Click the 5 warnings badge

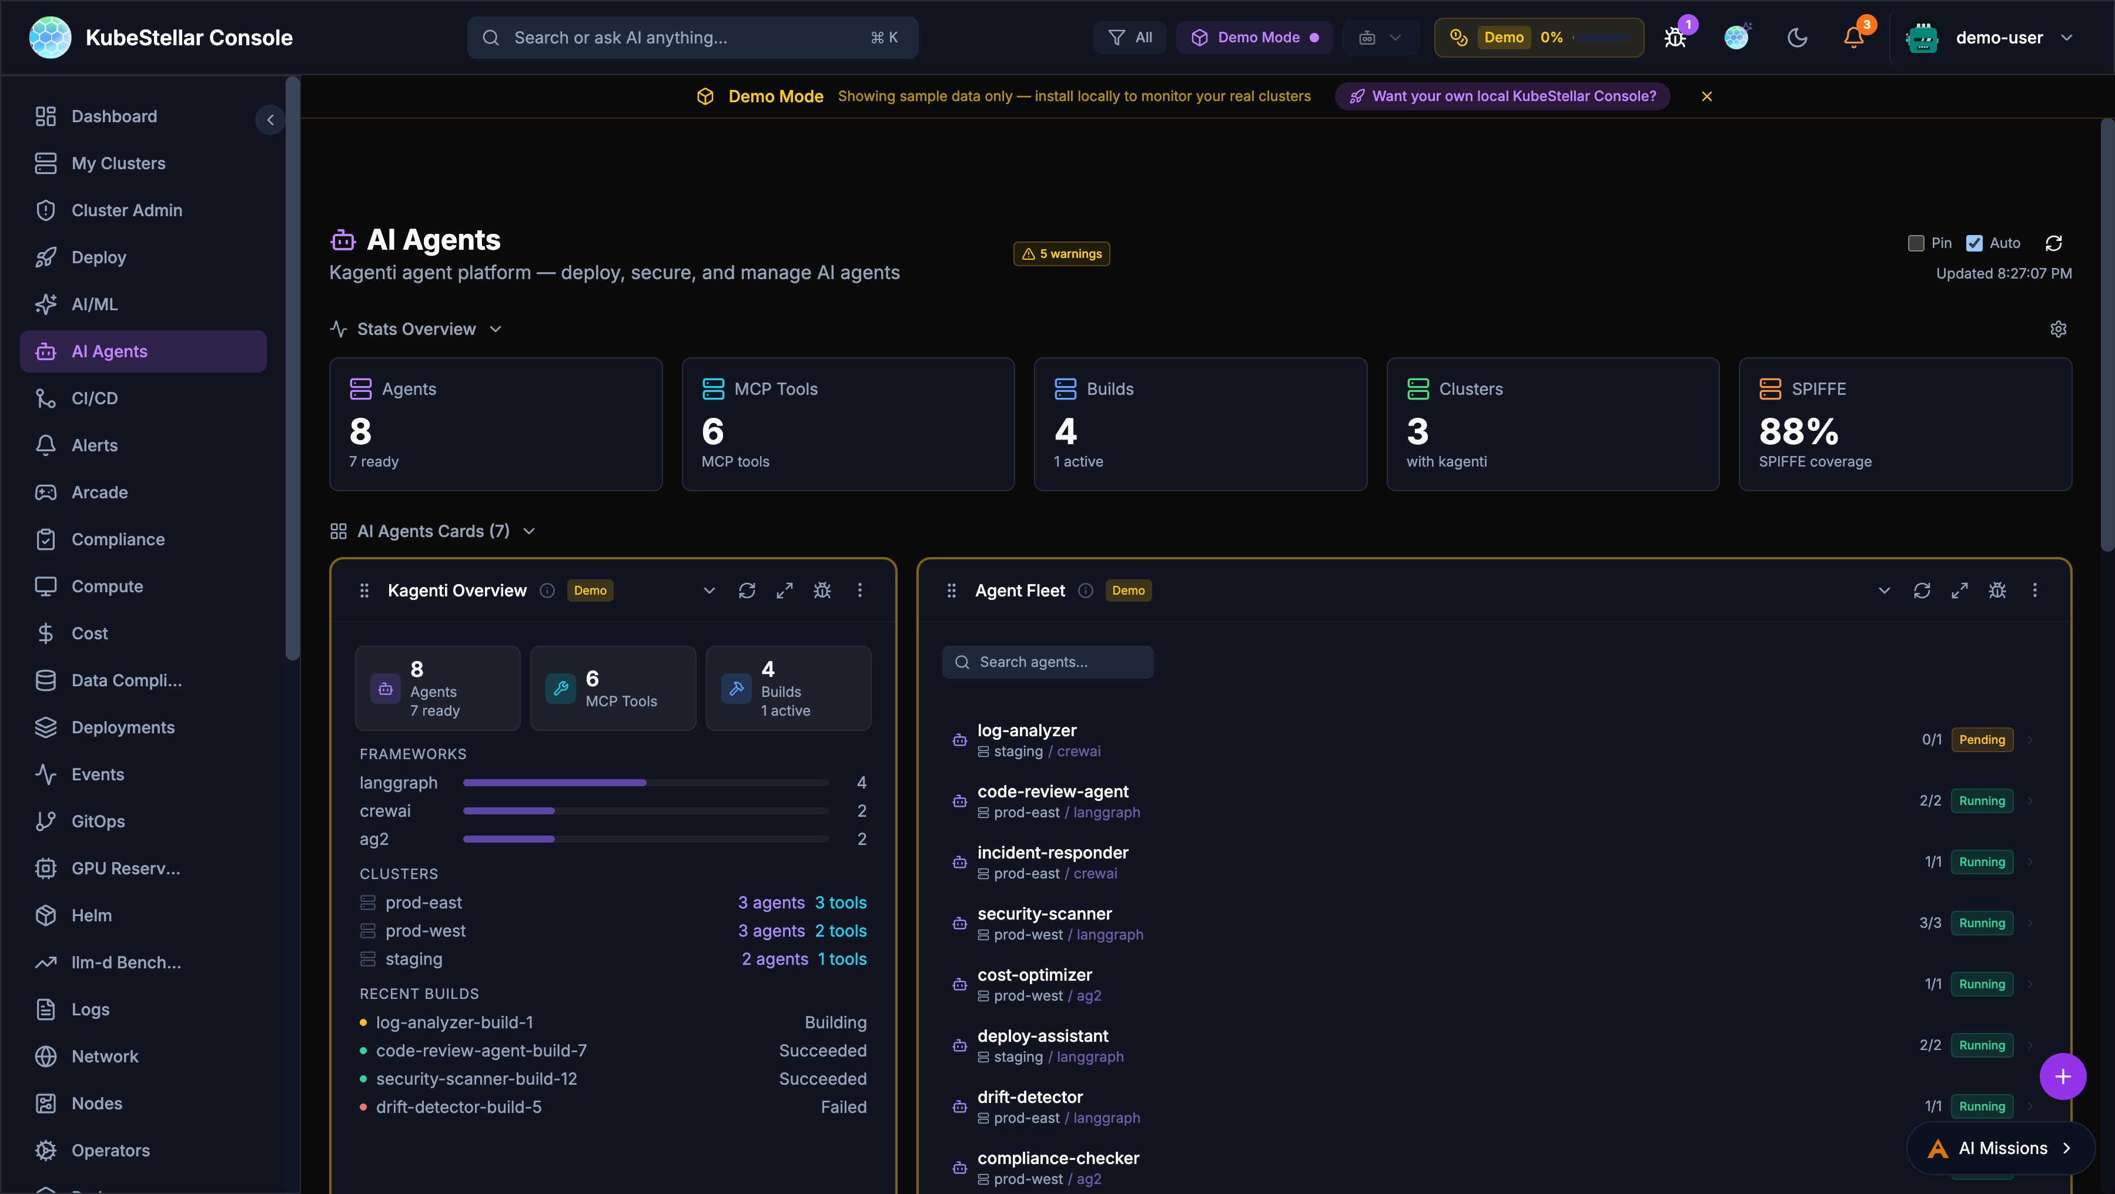click(1061, 254)
